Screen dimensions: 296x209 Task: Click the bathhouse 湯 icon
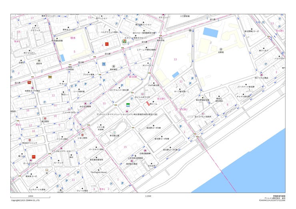[47, 170]
